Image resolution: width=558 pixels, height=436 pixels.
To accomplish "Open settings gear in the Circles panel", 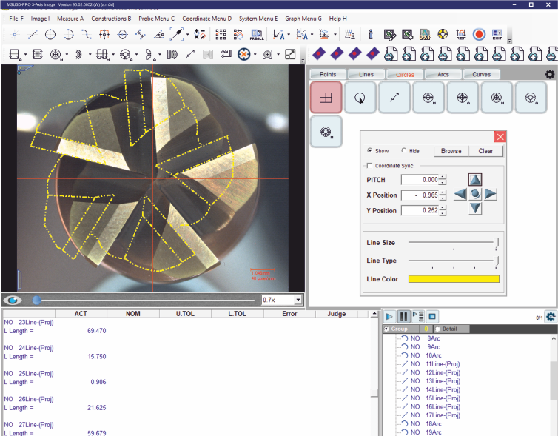I will pyautogui.click(x=549, y=74).
